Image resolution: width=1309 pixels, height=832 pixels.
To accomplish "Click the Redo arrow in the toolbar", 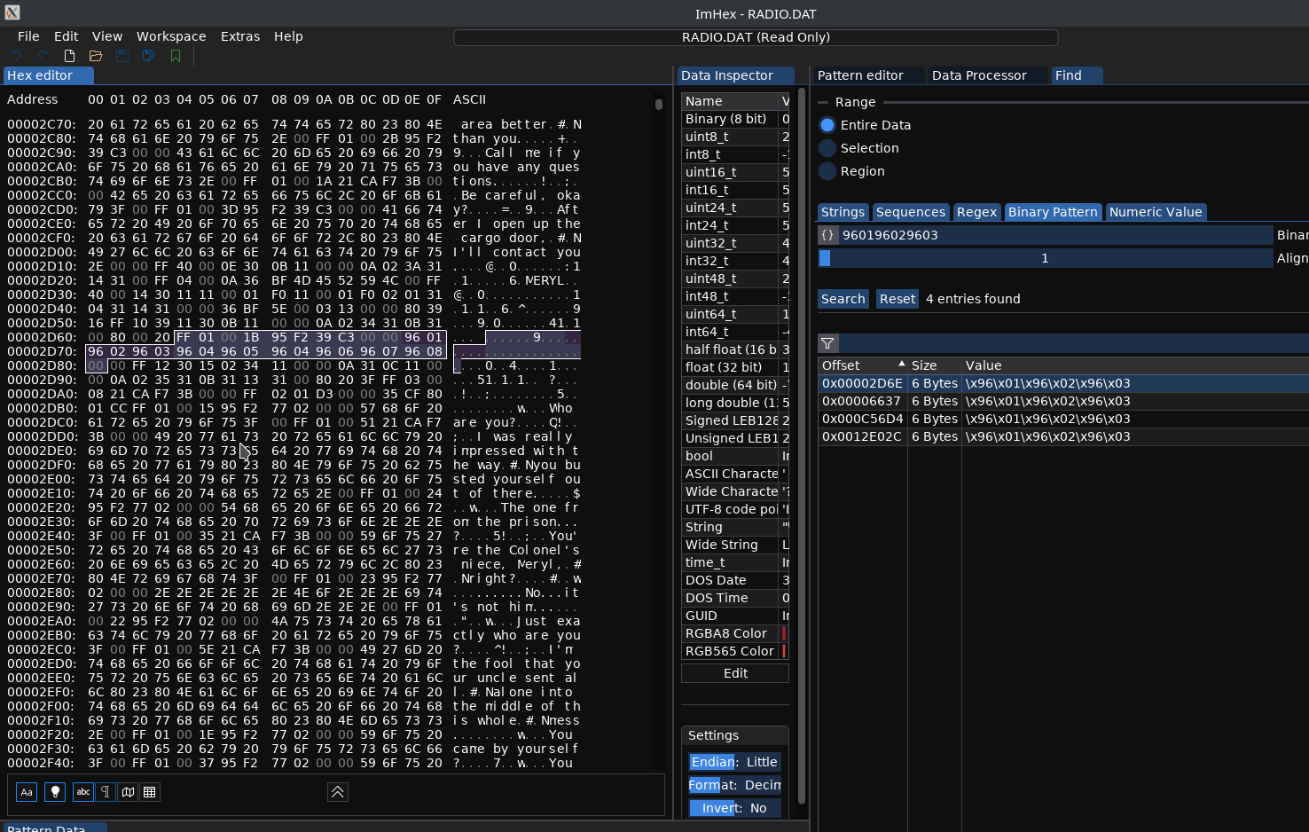I will click(42, 55).
